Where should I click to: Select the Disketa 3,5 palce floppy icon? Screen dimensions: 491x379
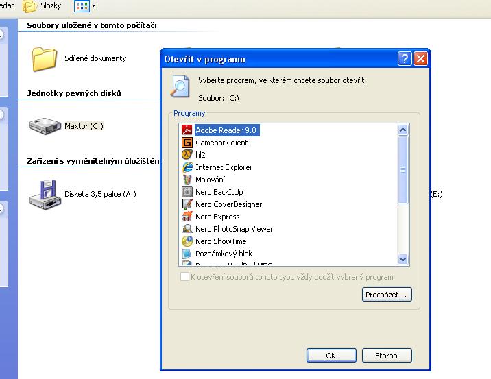tap(45, 195)
